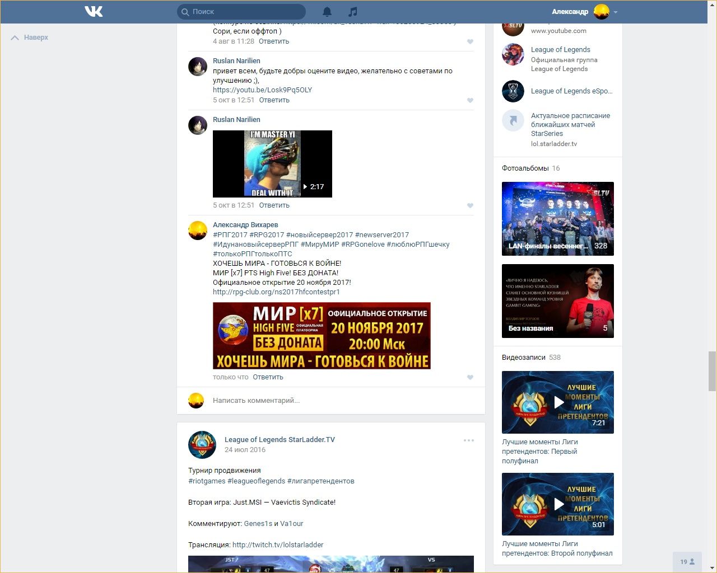Viewport: 717px width, 573px height.
Task: Like Ruslan Narilien's youtu.be link comment
Action: (470, 100)
